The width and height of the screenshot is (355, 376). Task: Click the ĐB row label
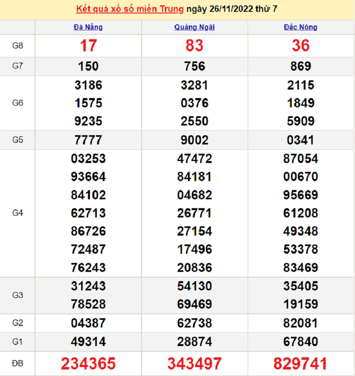pos(18,364)
